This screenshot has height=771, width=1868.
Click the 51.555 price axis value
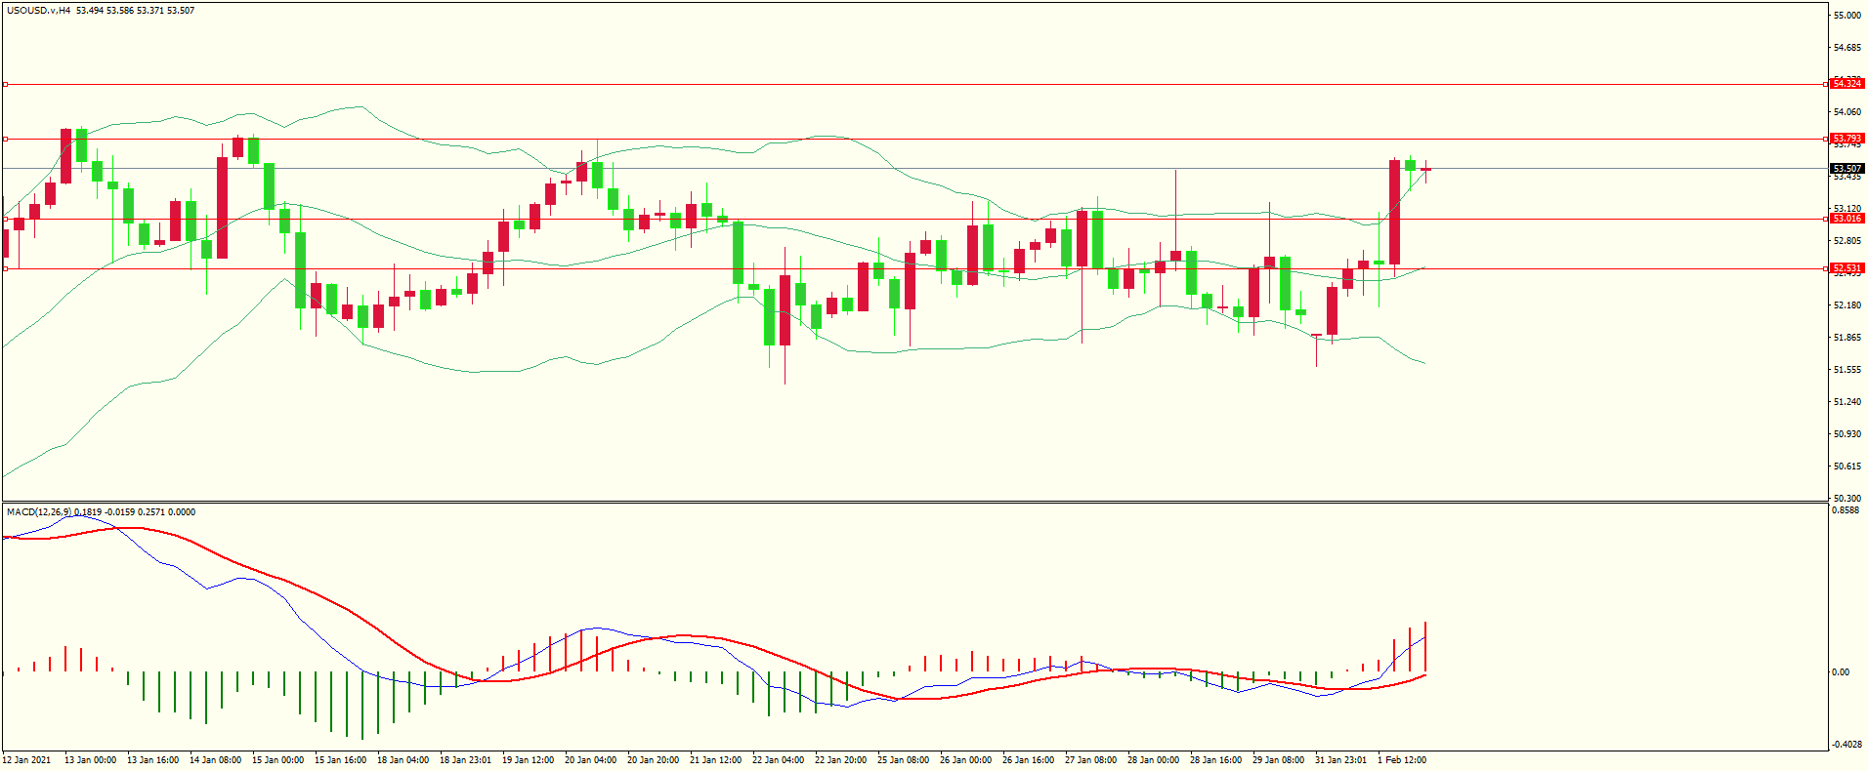pos(1847,370)
